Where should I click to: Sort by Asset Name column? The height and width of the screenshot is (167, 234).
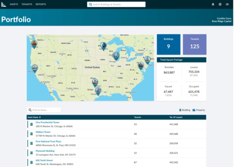[34, 117]
